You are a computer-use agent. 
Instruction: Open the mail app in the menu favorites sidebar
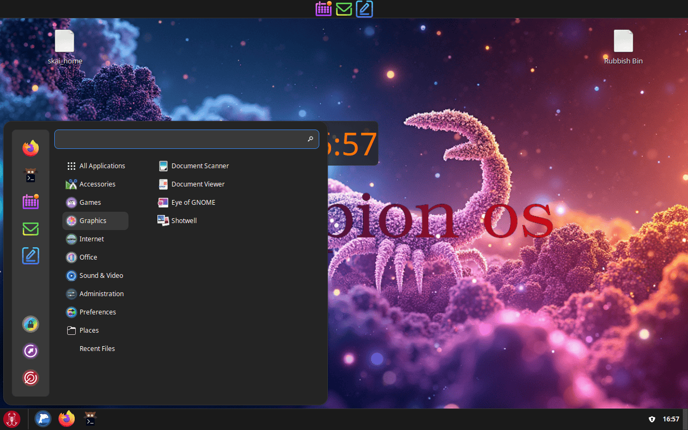(x=31, y=229)
